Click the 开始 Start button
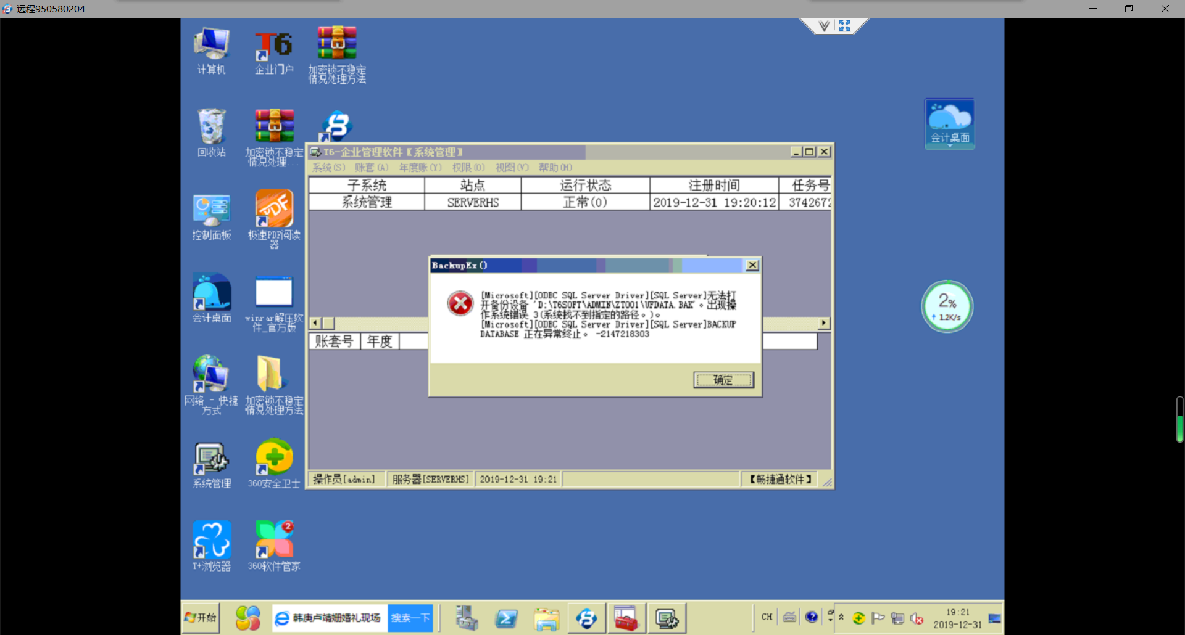The image size is (1185, 635). click(x=201, y=617)
